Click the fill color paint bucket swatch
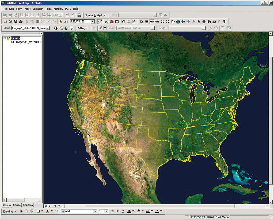Screen dimensions: 274x220 pyautogui.click(x=139, y=211)
